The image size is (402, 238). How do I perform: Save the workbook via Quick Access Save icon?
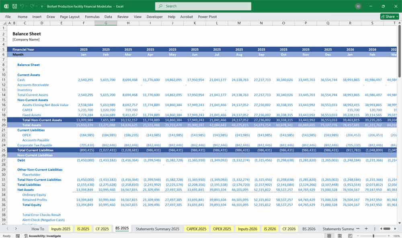tap(14, 6)
